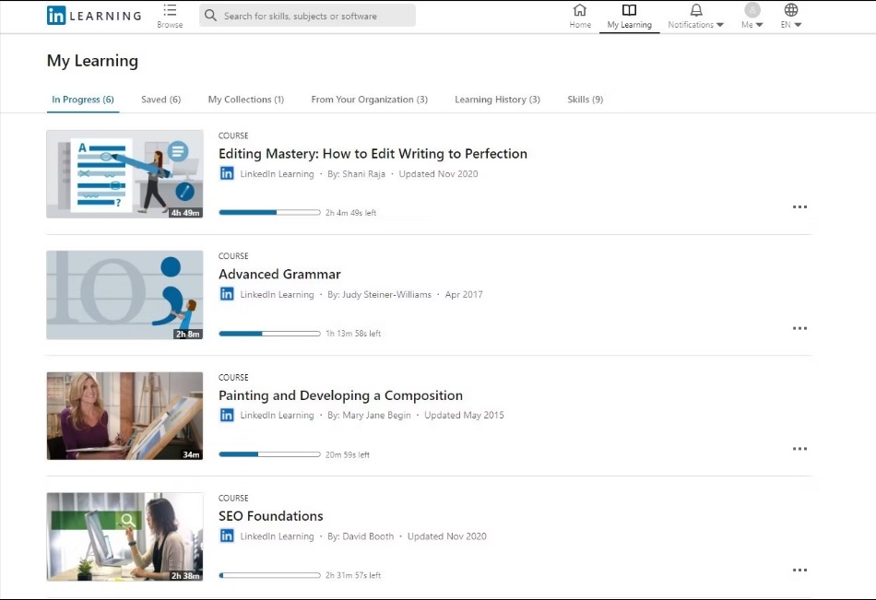The height and width of the screenshot is (600, 876).
Task: Open the Notifications bell
Action: [696, 10]
